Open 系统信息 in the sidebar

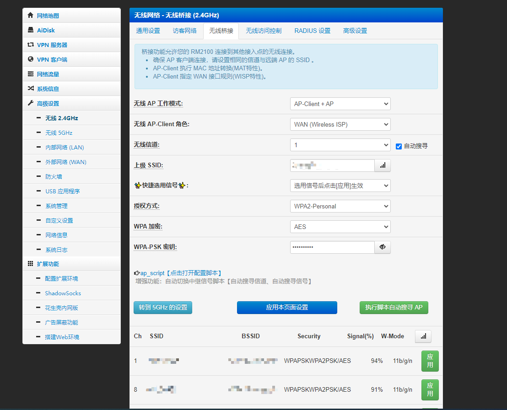click(48, 89)
